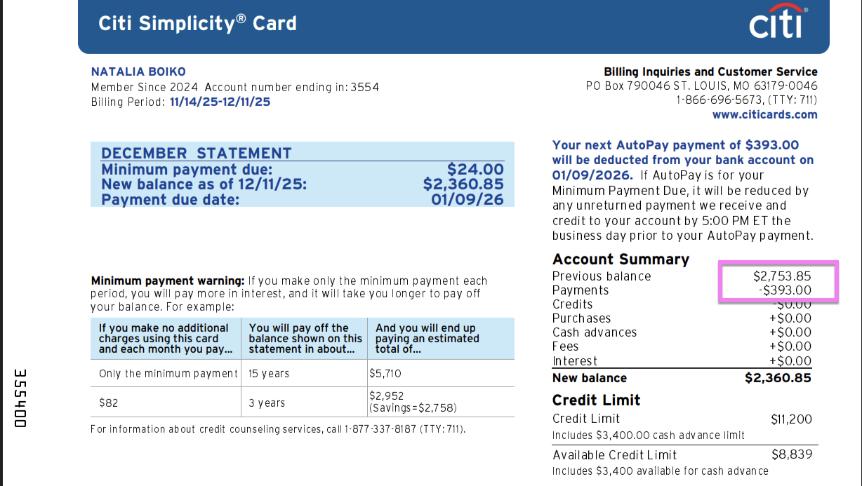
Task: Click the Citi logo in the header
Action: point(777,23)
